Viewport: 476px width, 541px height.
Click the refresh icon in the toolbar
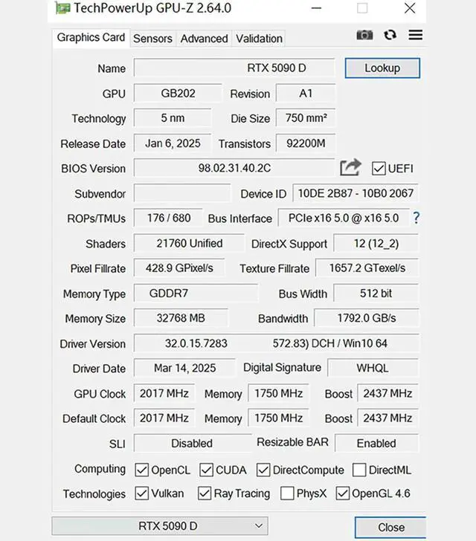[x=390, y=35]
